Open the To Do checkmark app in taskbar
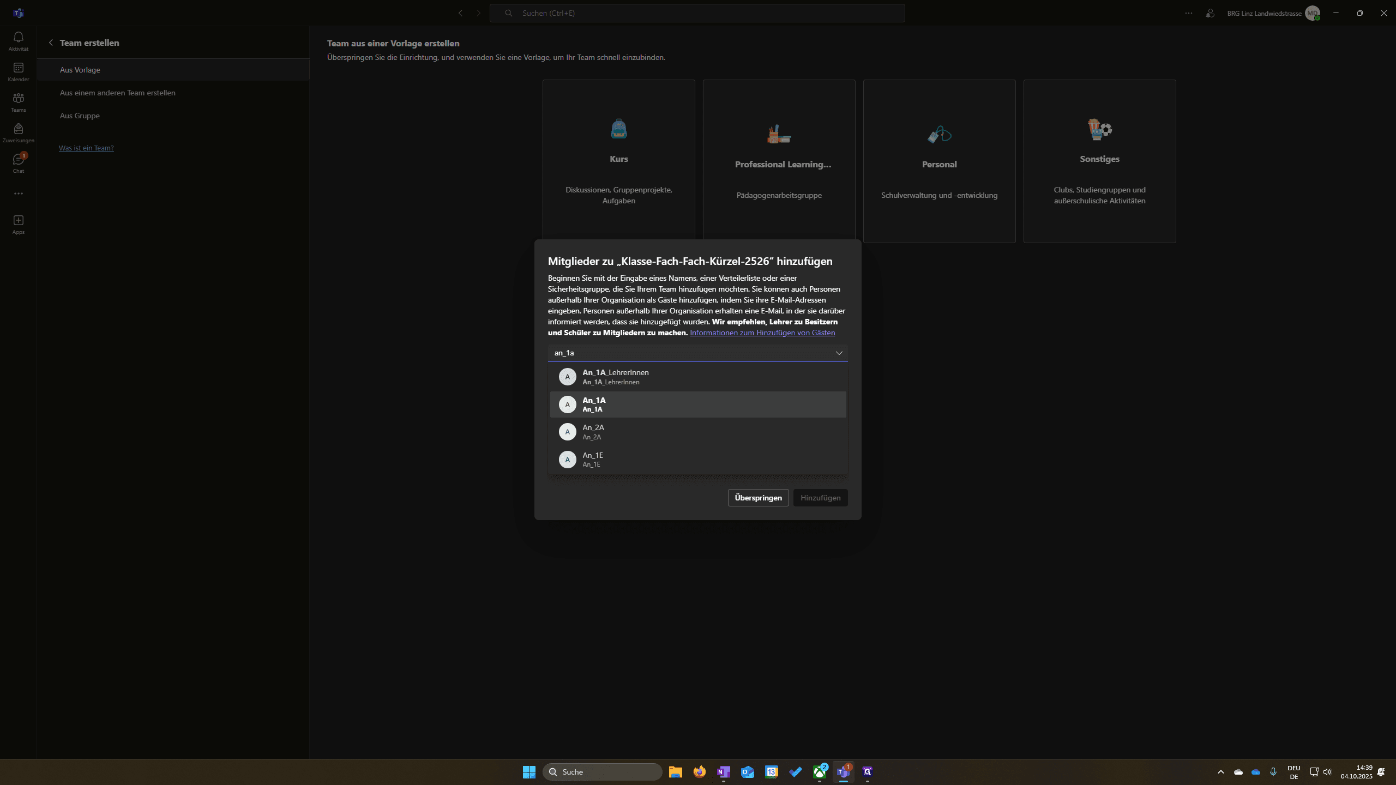 (x=796, y=771)
